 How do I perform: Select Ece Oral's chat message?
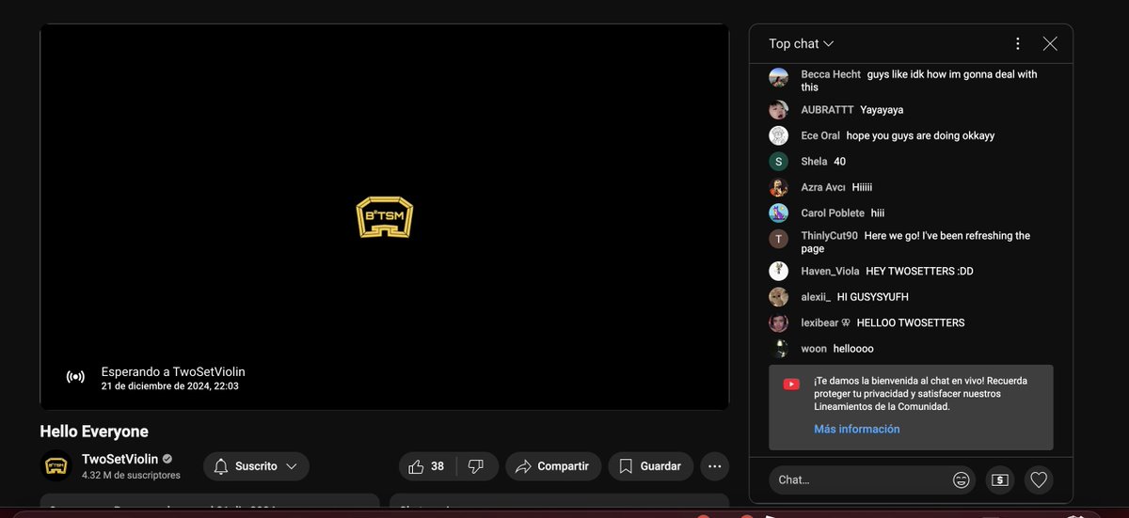pyautogui.click(x=920, y=135)
